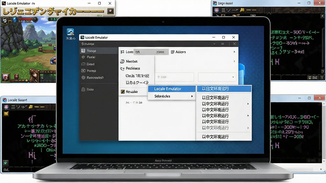Click the scrollbar up arrow in bottom-right window
The image size is (326, 183).
[324, 104]
